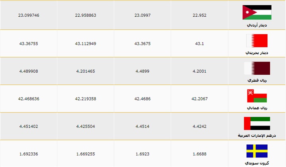Click the Swedish flag icon
This screenshot has width=286, height=167.
point(257,151)
